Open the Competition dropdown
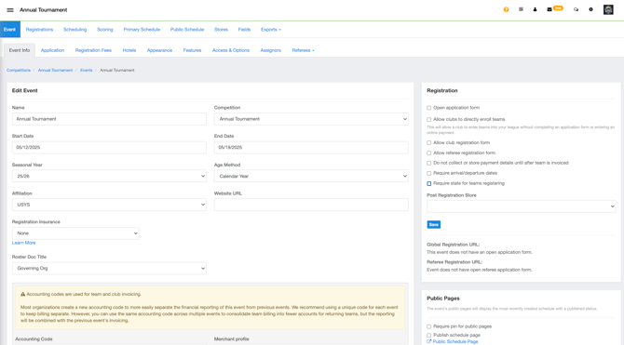 pyautogui.click(x=311, y=119)
